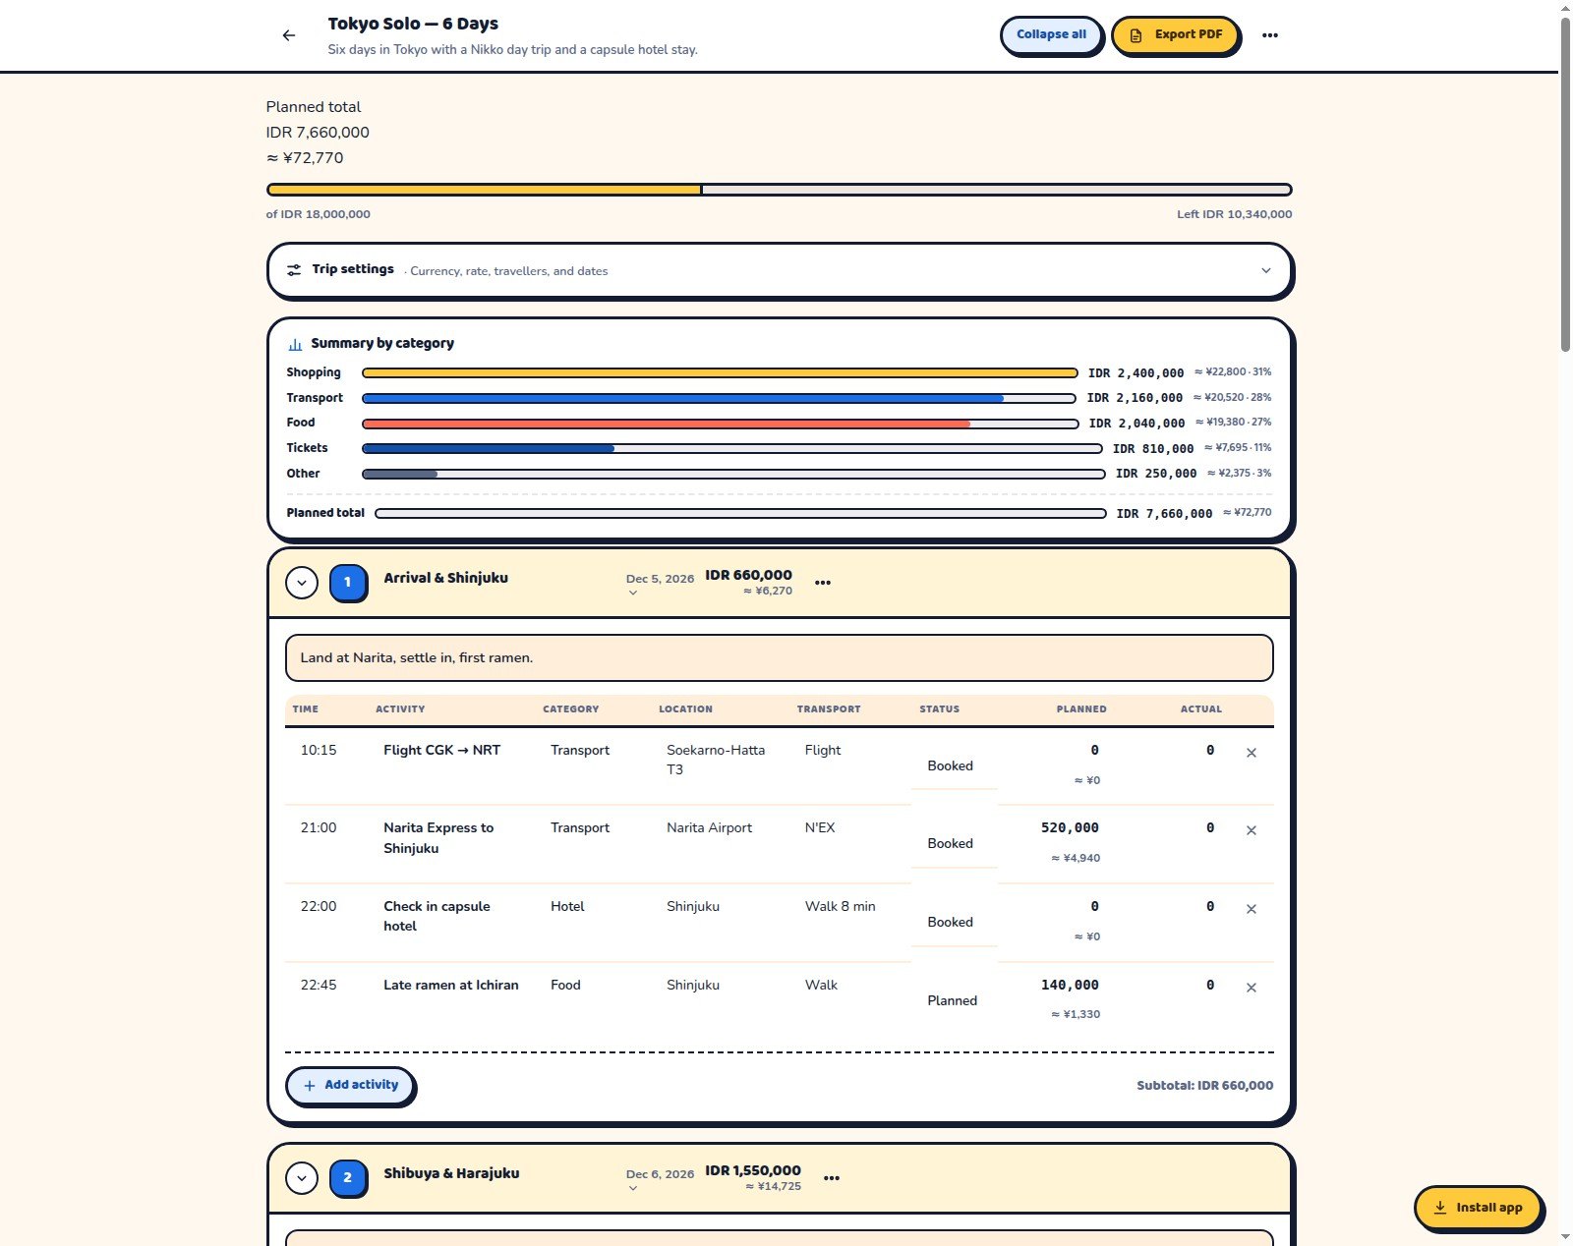Open the Dec 6, 2026 date dropdown
This screenshot has height=1246, width=1573.
tap(660, 1180)
